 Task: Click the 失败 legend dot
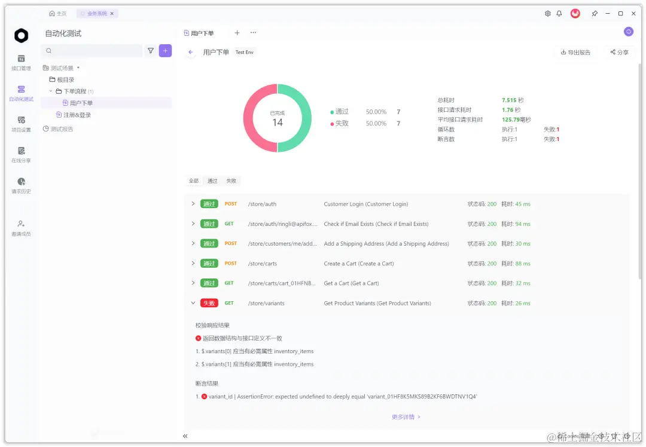click(x=332, y=124)
